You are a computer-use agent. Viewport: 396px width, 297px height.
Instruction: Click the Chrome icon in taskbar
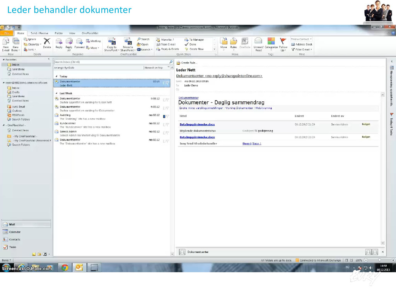65,268
